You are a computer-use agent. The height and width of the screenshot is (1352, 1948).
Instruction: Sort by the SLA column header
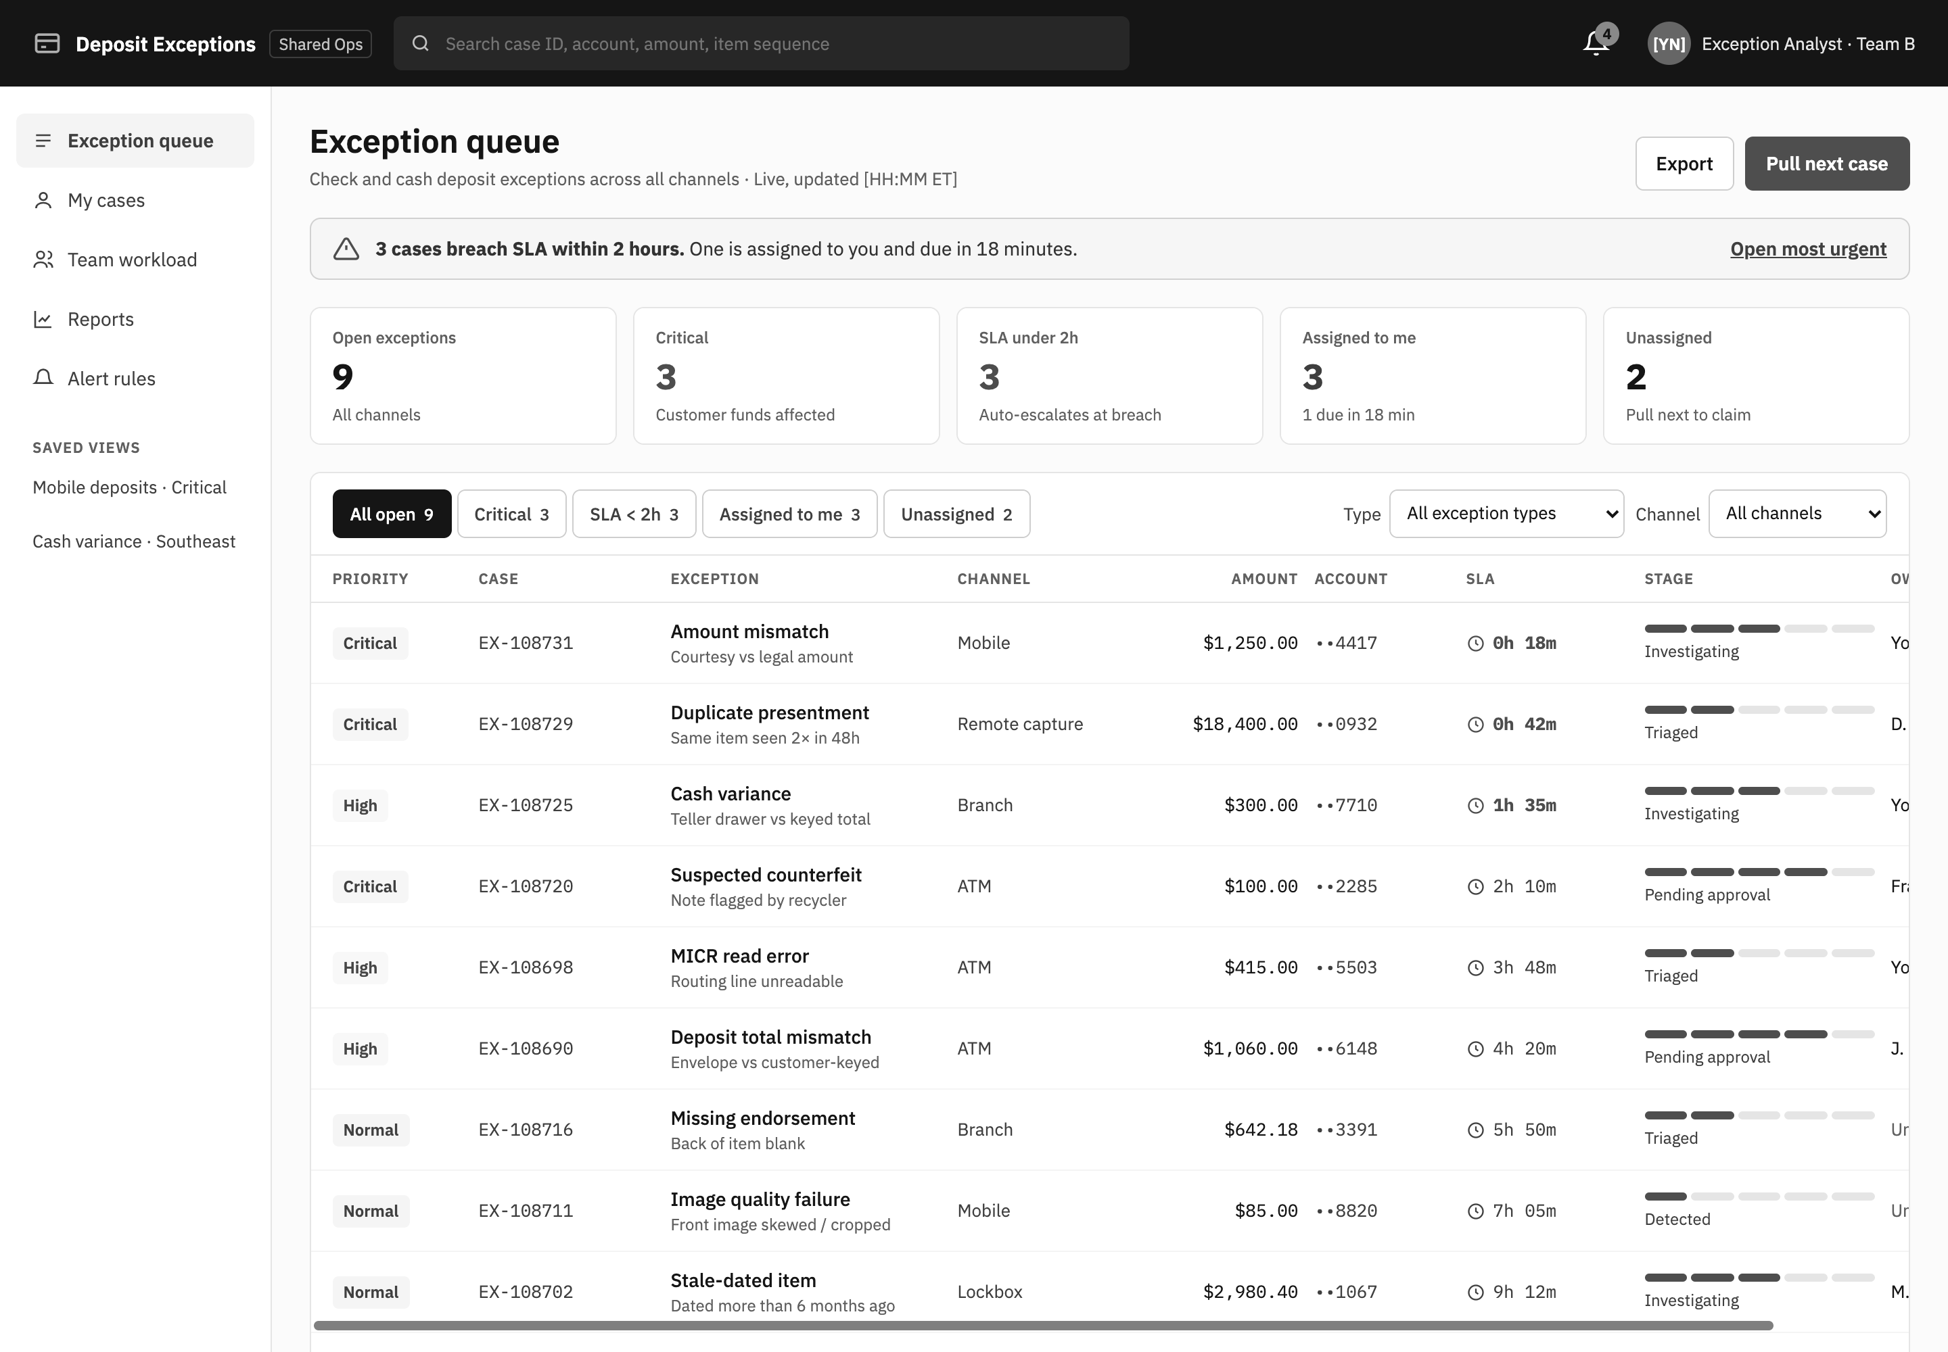pos(1480,579)
